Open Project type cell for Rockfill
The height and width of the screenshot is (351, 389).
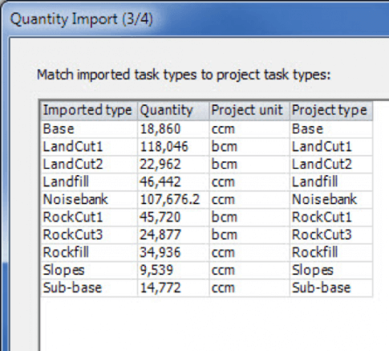(x=331, y=253)
